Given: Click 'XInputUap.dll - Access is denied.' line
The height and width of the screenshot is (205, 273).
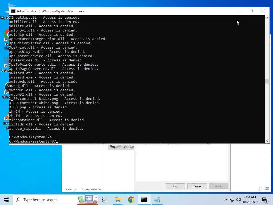Looking at the screenshot, I should [x=44, y=18].
